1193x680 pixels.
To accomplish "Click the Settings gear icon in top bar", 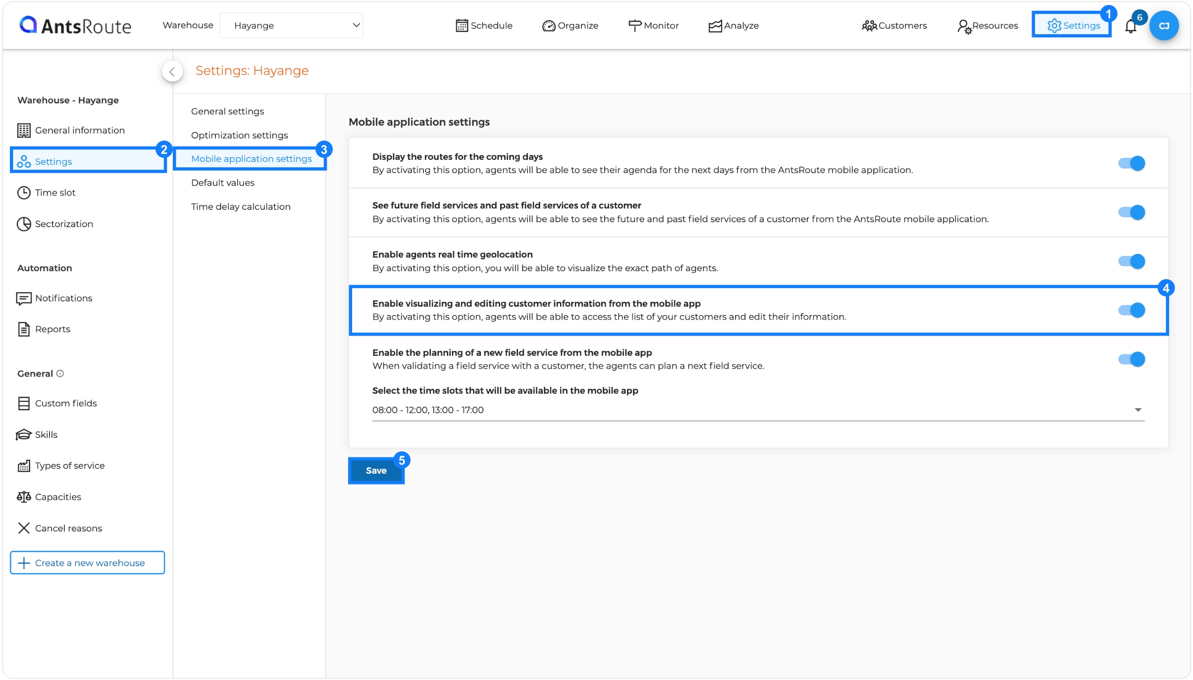I will [x=1054, y=26].
